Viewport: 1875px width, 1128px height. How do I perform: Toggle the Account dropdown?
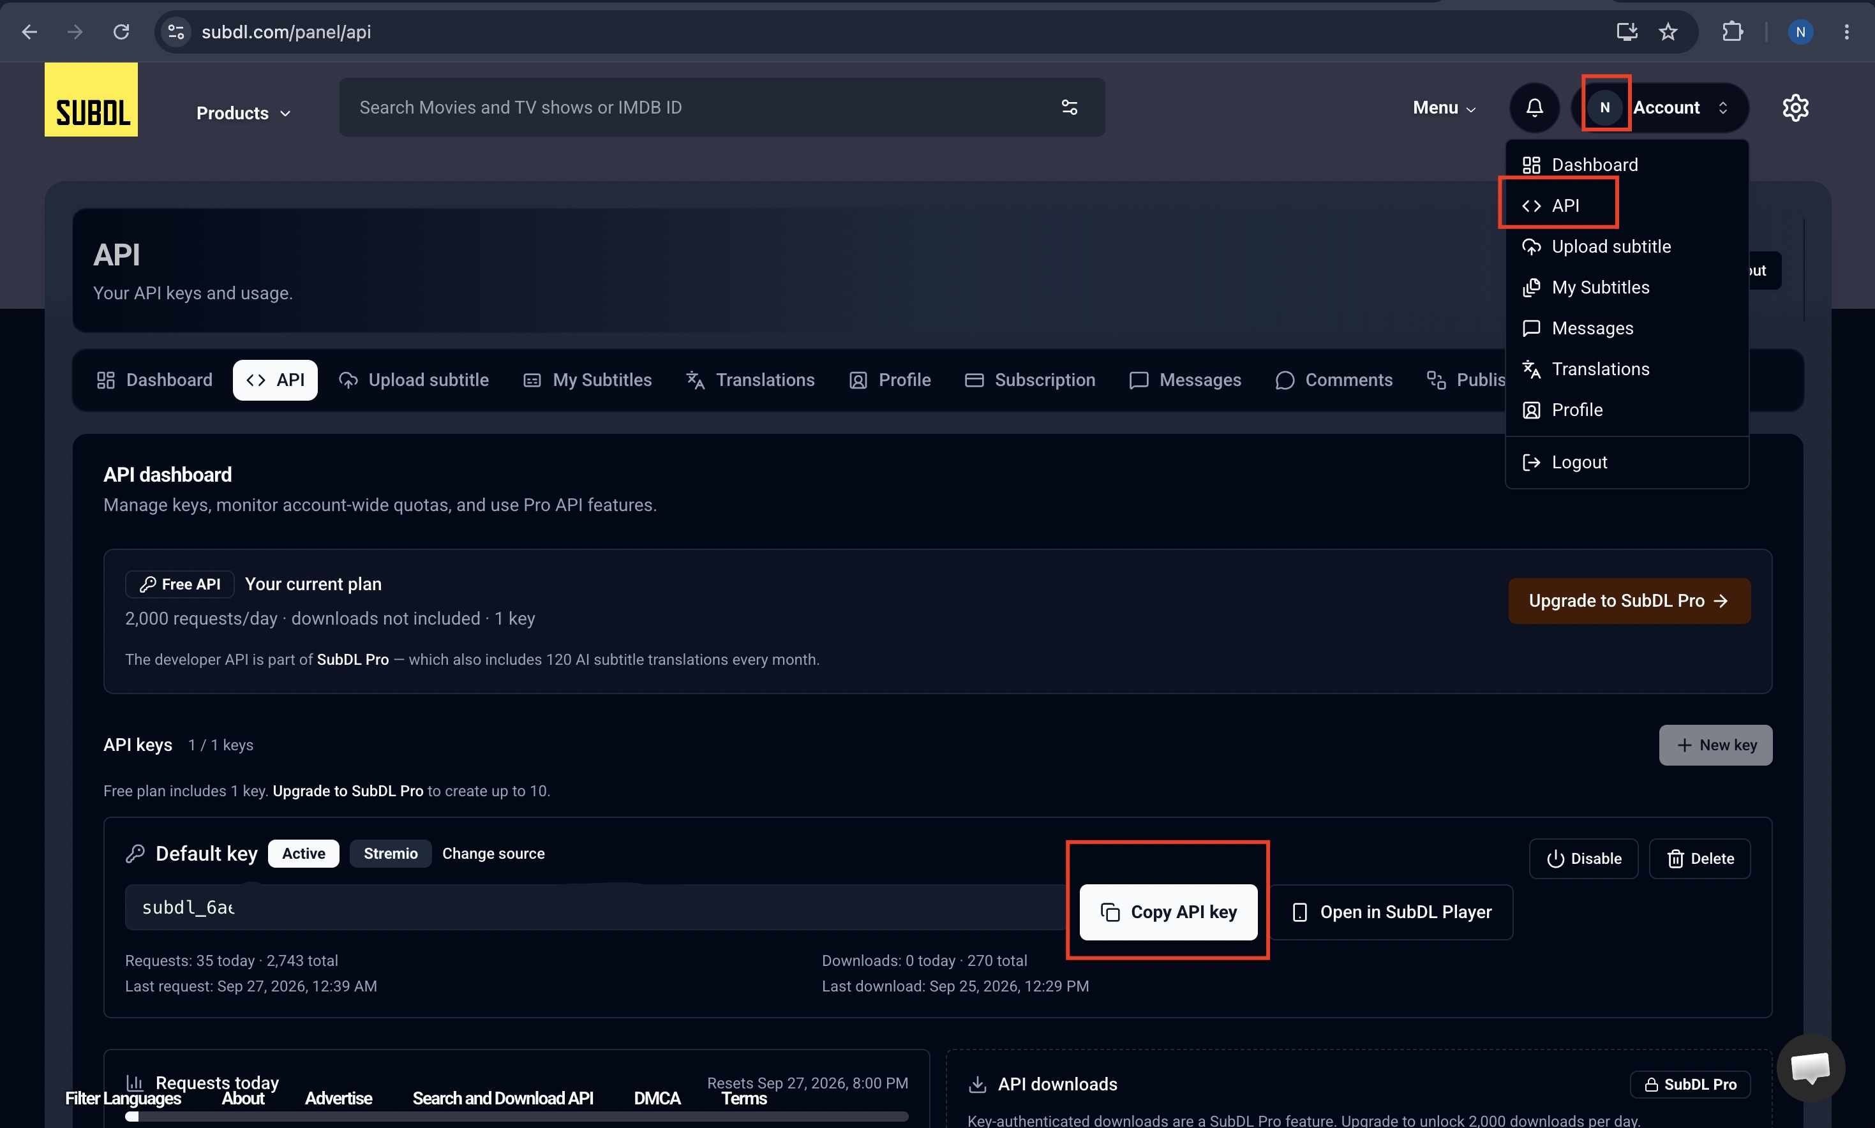pos(1661,108)
